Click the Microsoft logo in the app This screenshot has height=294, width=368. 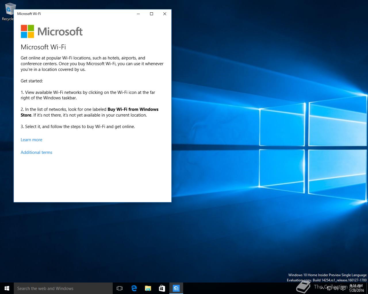52,31
